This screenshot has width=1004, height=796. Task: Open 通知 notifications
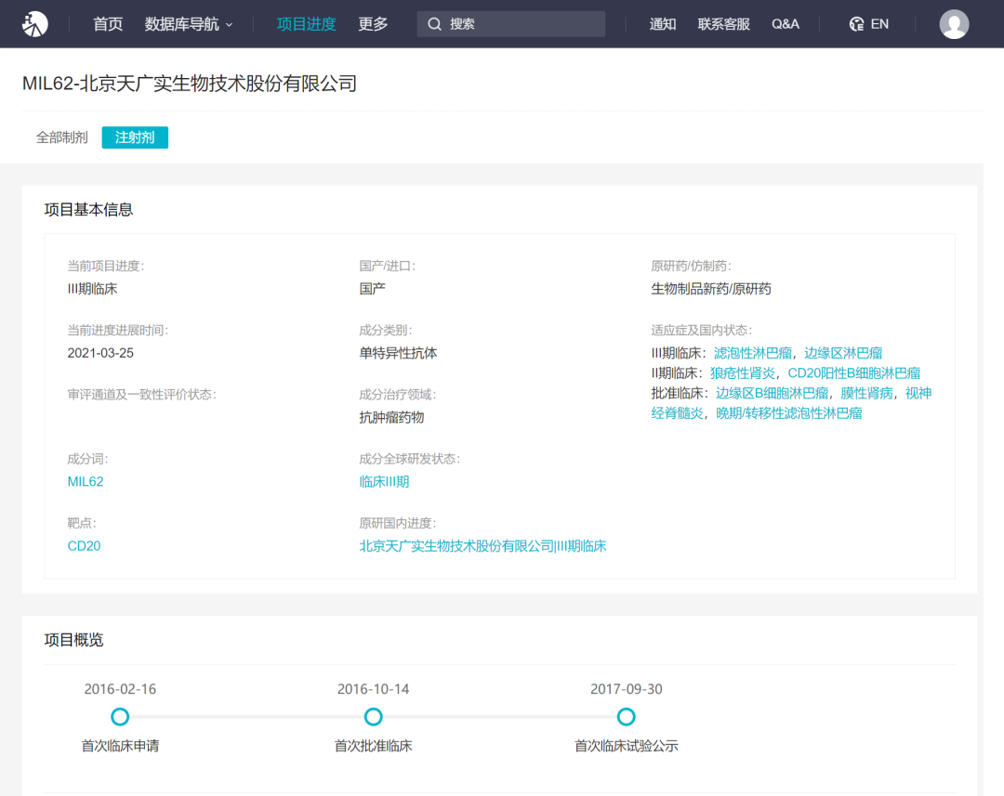[662, 24]
